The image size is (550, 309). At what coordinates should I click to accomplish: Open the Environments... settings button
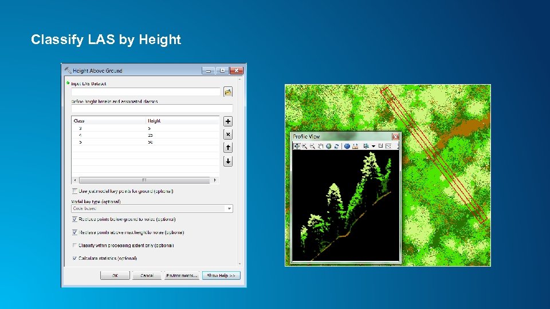click(182, 275)
